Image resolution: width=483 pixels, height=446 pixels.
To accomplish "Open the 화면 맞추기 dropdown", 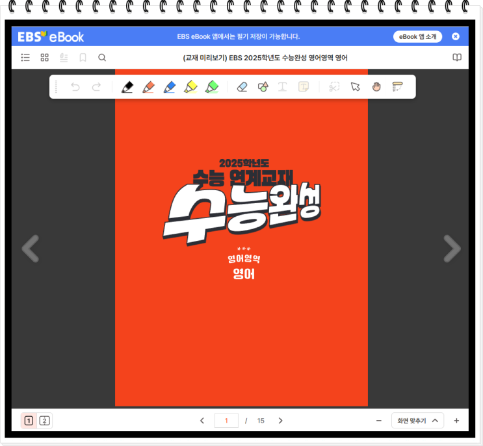I will coord(417,421).
